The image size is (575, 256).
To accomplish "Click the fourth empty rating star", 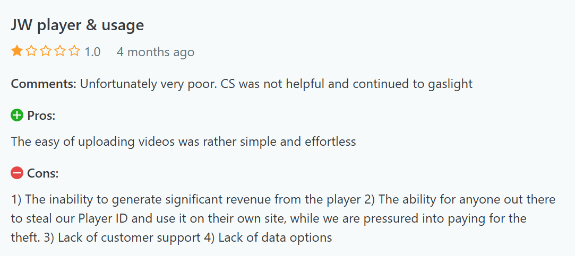I will click(60, 51).
